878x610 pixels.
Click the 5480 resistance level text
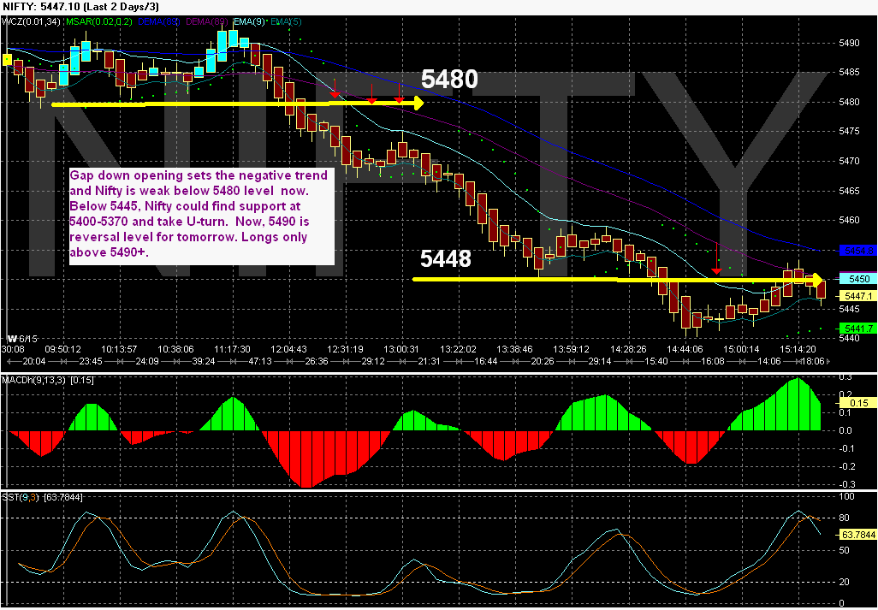pyautogui.click(x=448, y=79)
